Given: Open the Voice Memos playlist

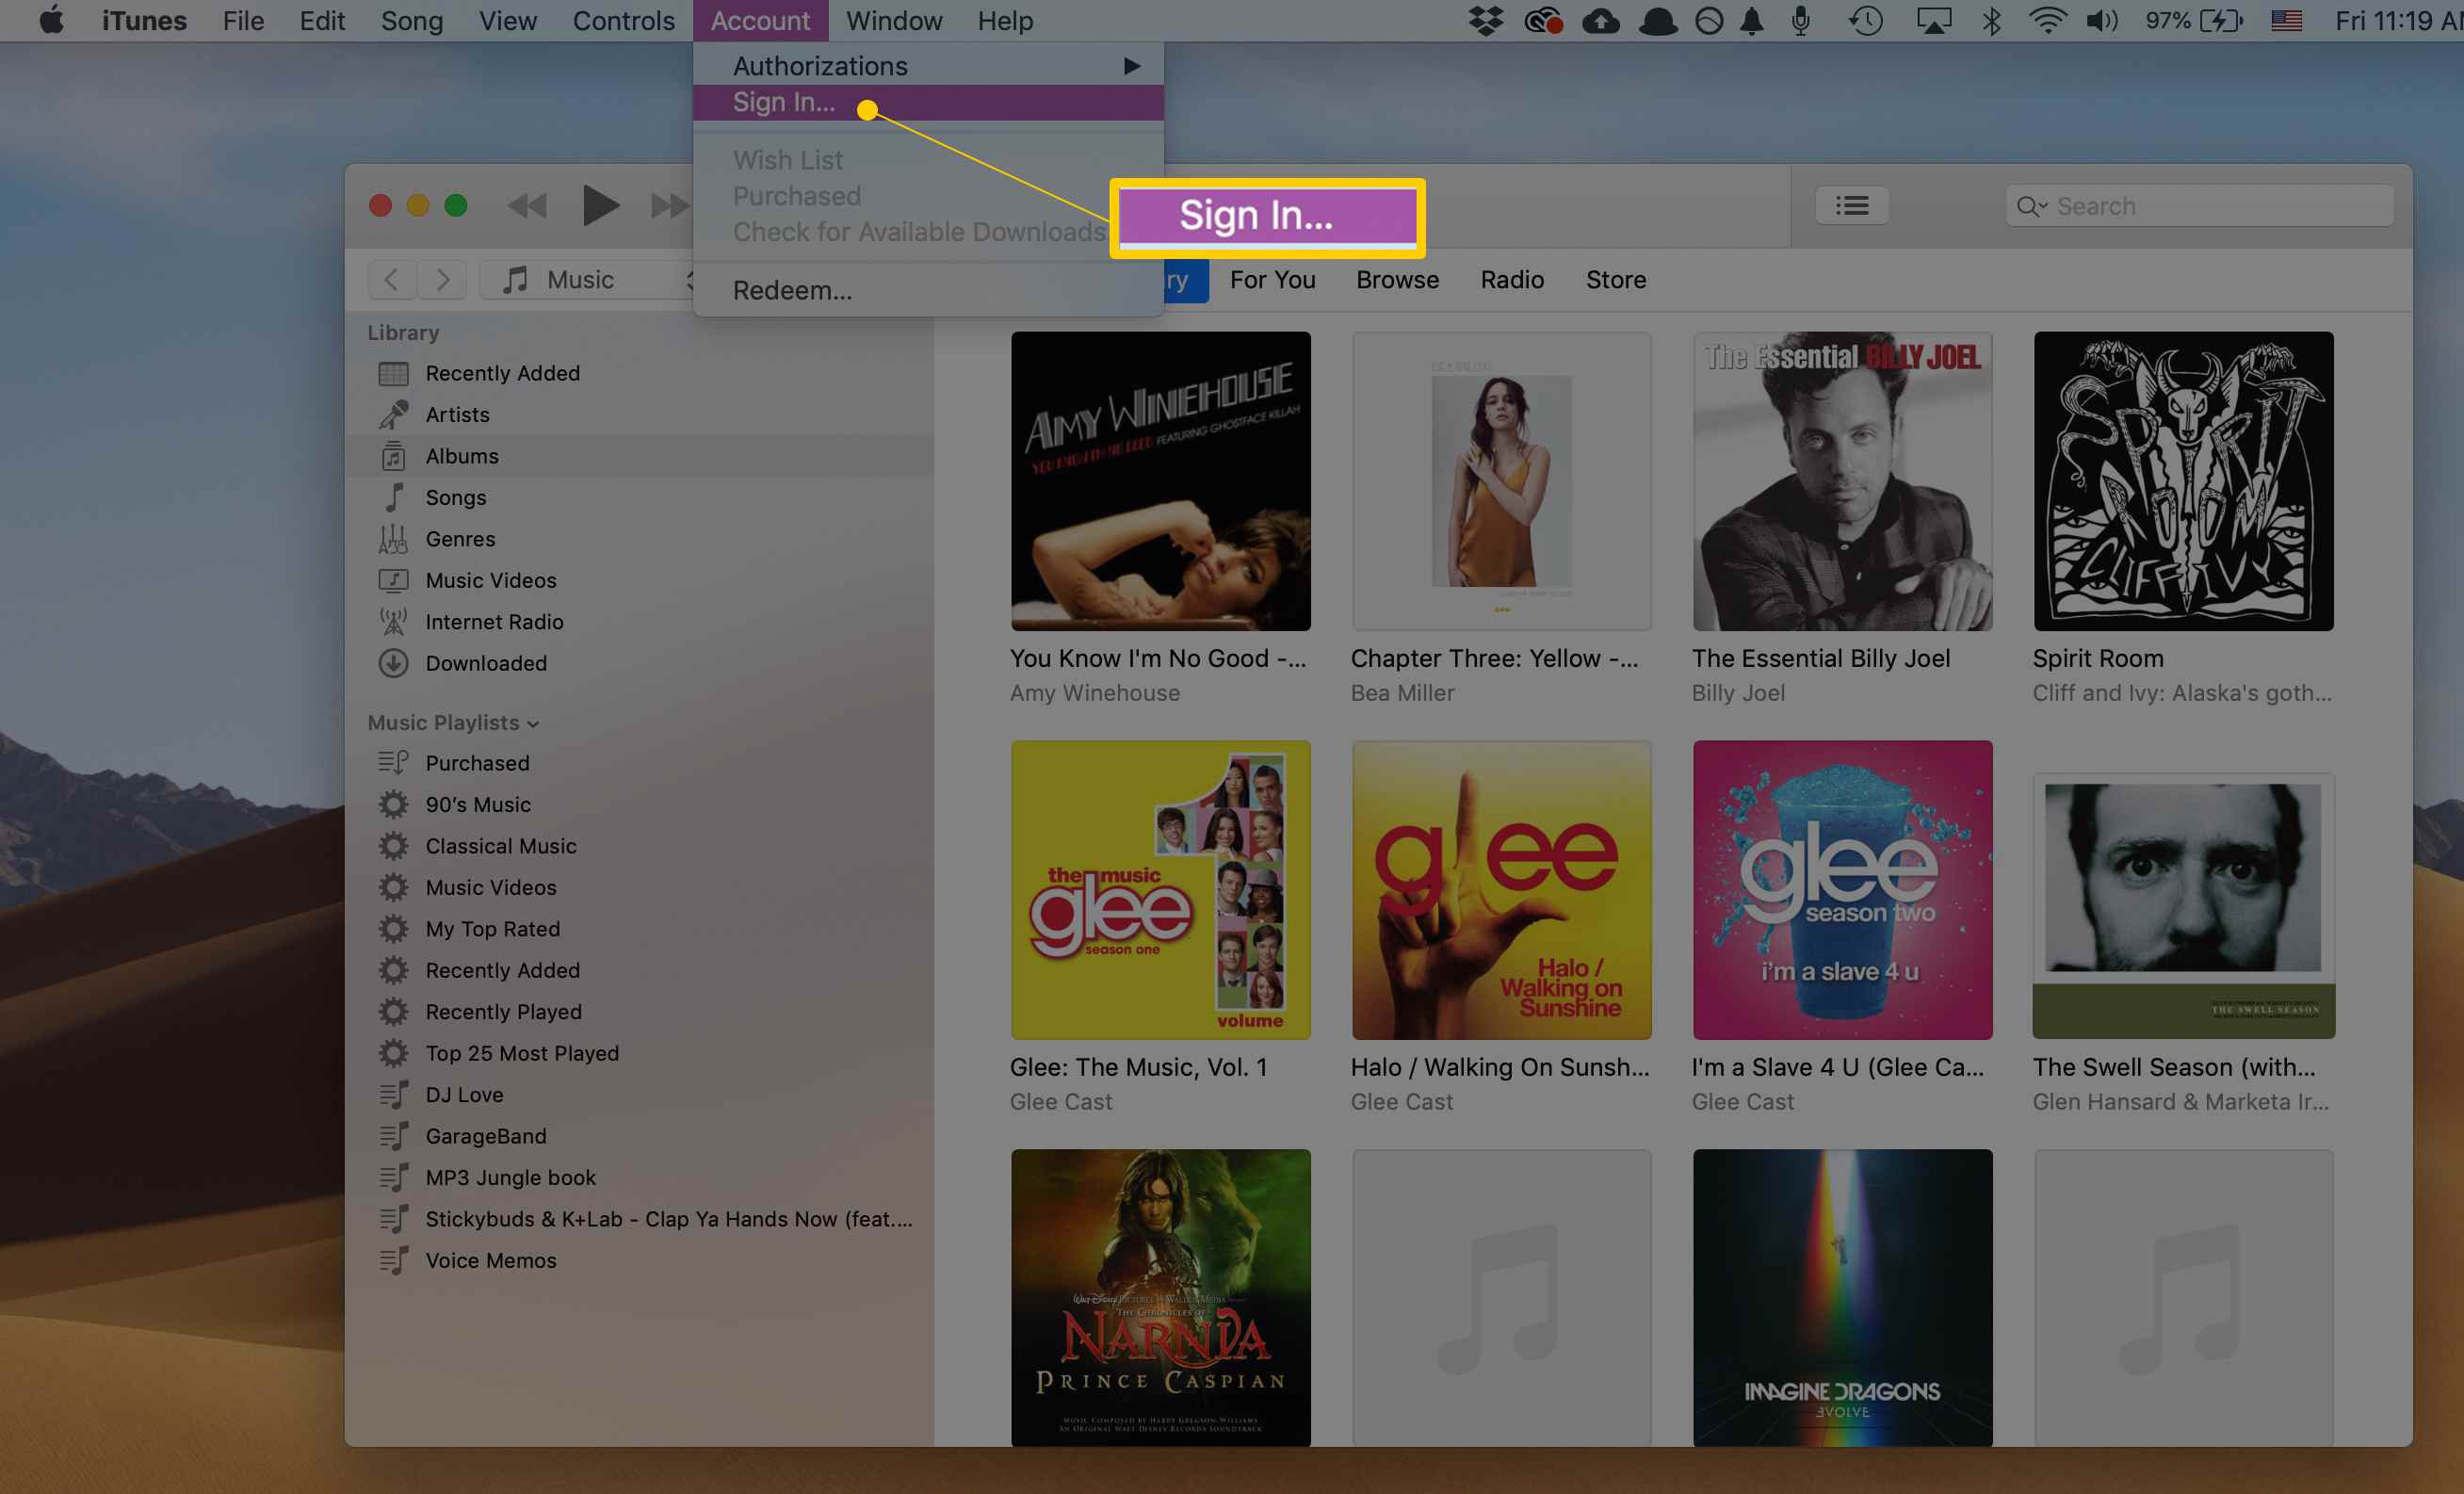Looking at the screenshot, I should pyautogui.click(x=640, y=1261).
